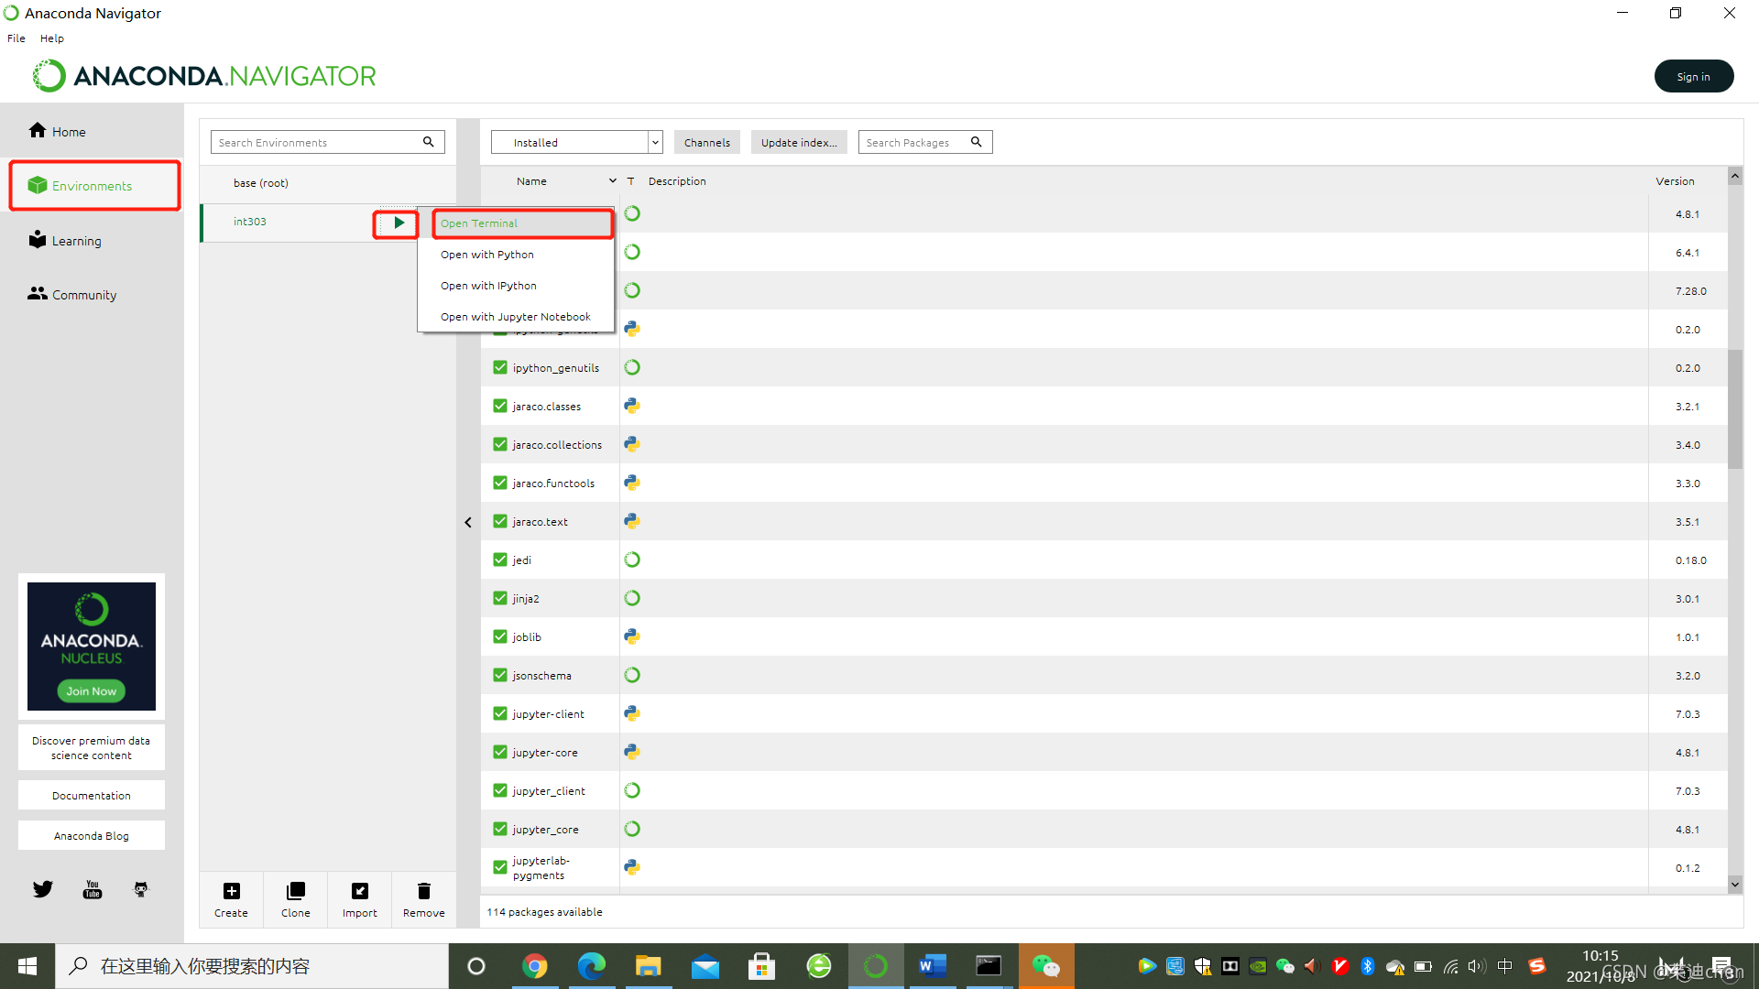Click the package list vertical scrollbar
This screenshot has height=989, width=1759.
coord(1734,408)
